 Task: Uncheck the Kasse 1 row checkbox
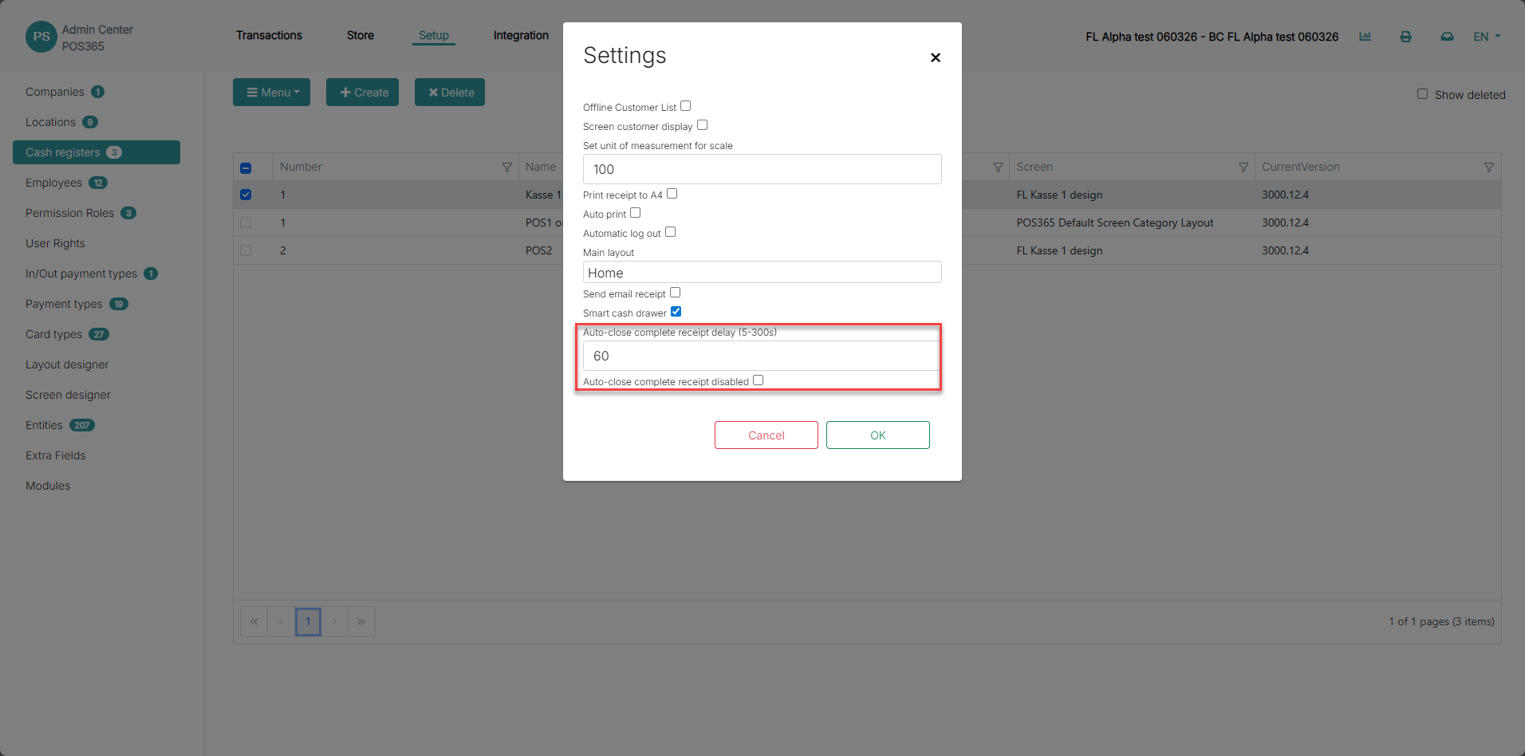point(246,195)
